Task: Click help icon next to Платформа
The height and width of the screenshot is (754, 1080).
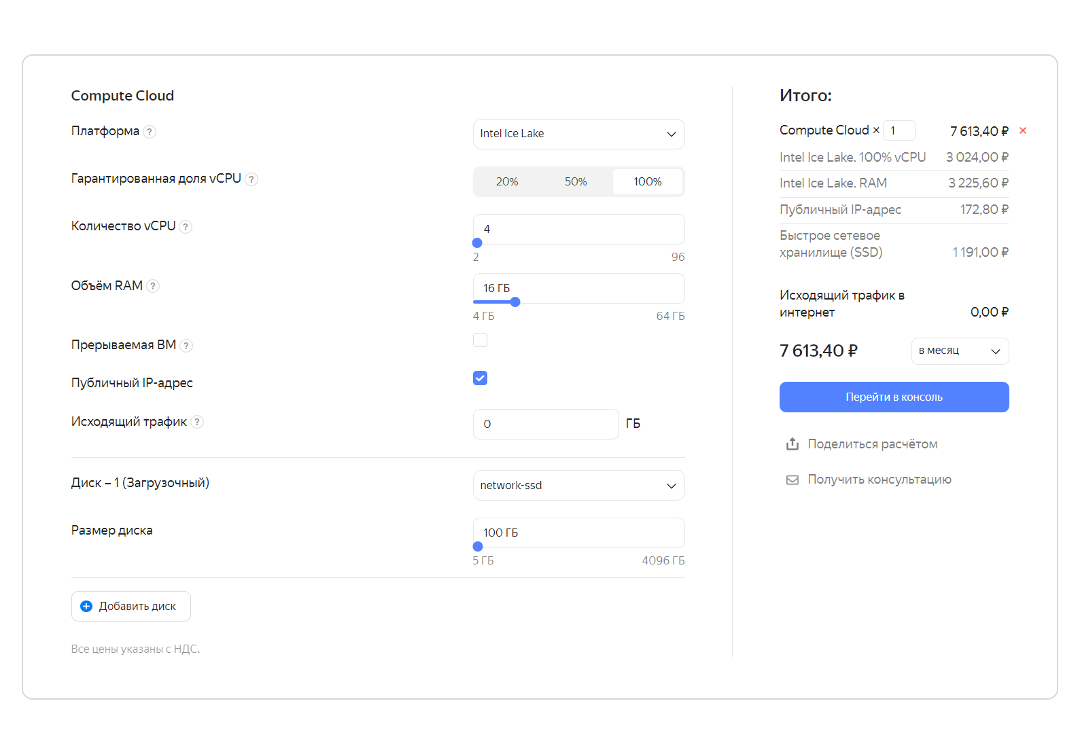Action: 150,132
